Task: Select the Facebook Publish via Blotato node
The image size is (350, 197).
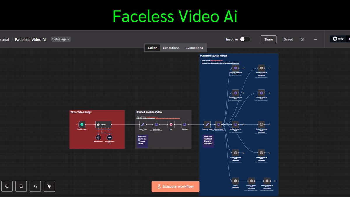Action: (x=235, y=93)
